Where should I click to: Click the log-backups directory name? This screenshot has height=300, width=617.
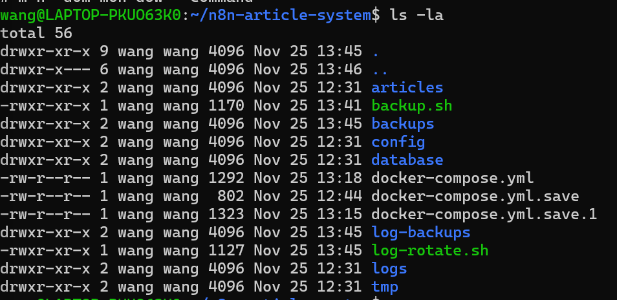point(420,232)
